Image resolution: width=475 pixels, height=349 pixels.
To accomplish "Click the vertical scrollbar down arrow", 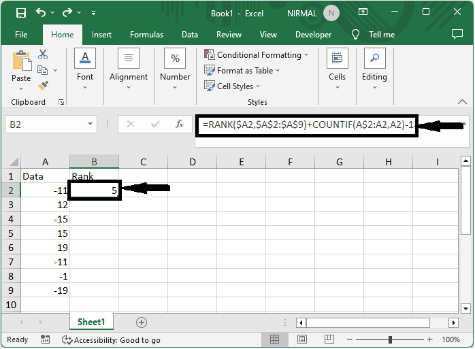I will [x=465, y=308].
